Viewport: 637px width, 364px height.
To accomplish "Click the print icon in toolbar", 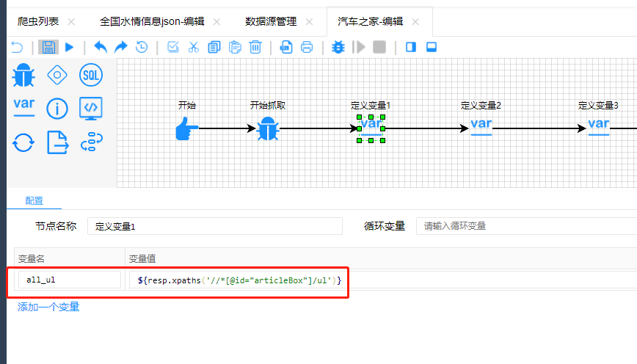I will point(307,47).
